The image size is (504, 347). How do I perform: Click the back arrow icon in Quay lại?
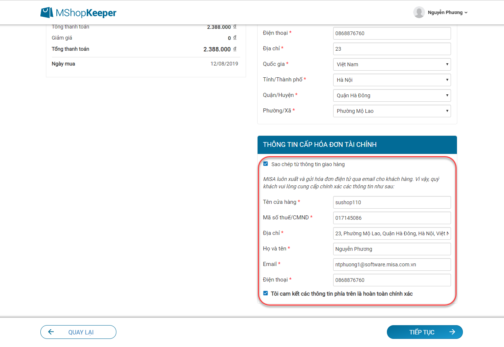(51, 332)
